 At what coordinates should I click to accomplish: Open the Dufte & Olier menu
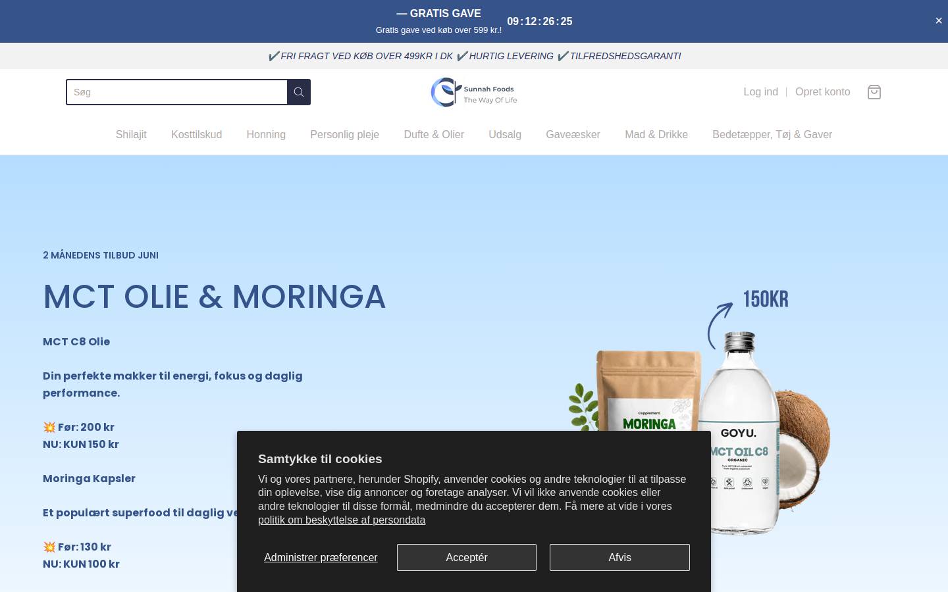(x=434, y=135)
